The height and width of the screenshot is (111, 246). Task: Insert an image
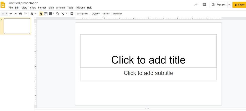(x=50, y=14)
